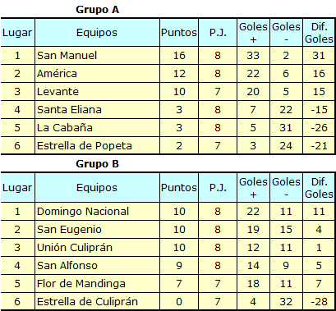Select Estrella de Culiprán team cell
This screenshot has height=311, width=336.
[x=97, y=301]
